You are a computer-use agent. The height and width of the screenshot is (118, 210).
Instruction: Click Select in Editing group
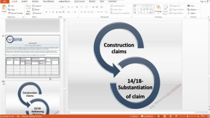click(x=192, y=13)
